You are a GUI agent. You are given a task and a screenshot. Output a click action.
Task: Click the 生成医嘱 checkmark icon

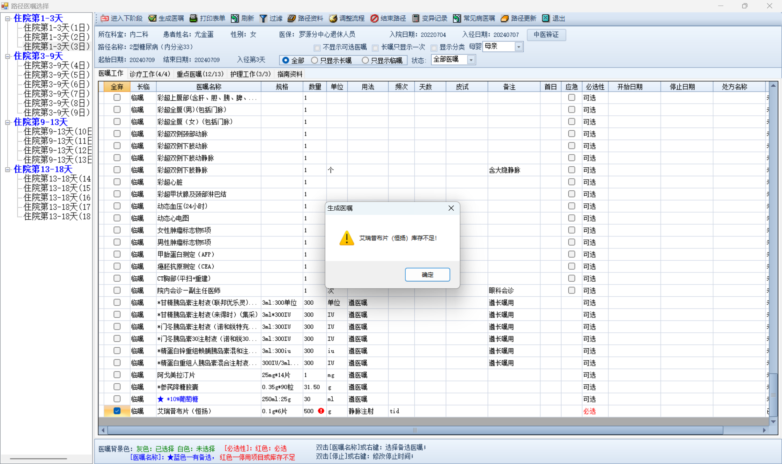click(x=152, y=19)
